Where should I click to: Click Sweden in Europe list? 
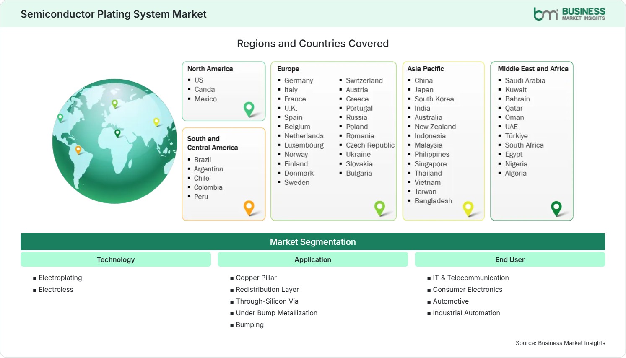click(x=297, y=182)
